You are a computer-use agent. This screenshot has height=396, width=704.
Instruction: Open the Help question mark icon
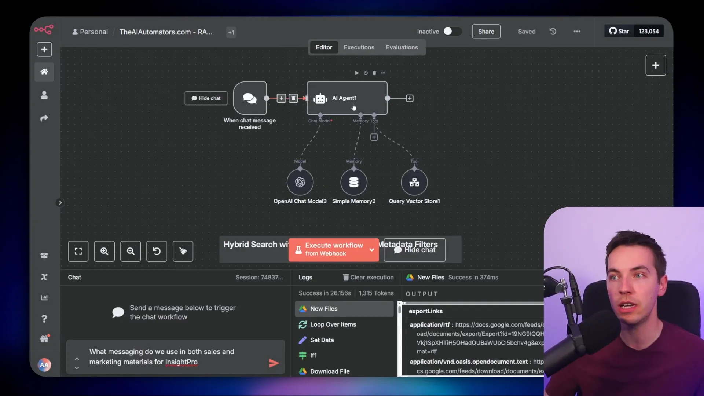44,319
